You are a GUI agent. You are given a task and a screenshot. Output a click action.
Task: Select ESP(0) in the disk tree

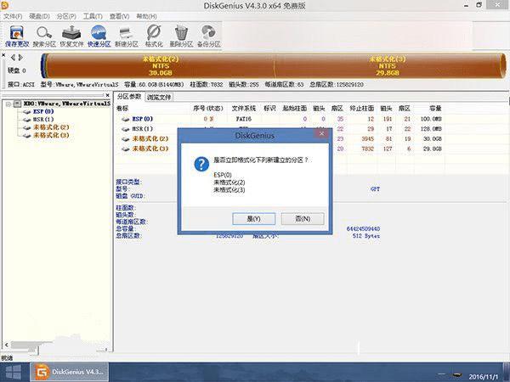point(43,111)
